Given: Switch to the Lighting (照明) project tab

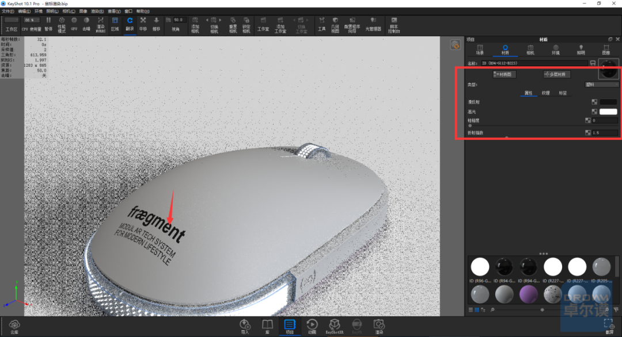Looking at the screenshot, I should point(581,50).
